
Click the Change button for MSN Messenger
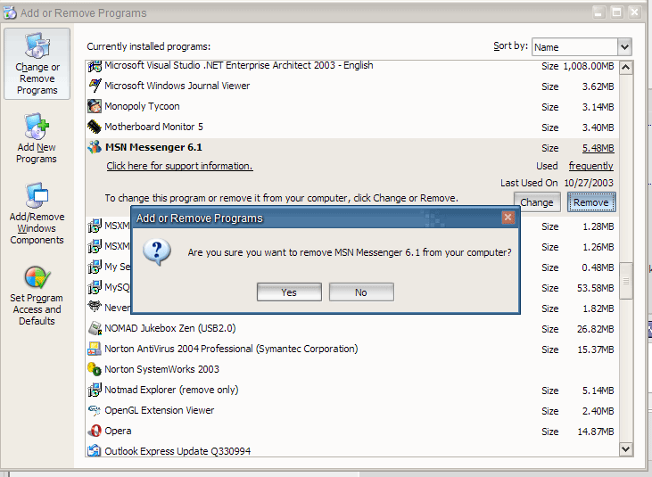(x=536, y=202)
